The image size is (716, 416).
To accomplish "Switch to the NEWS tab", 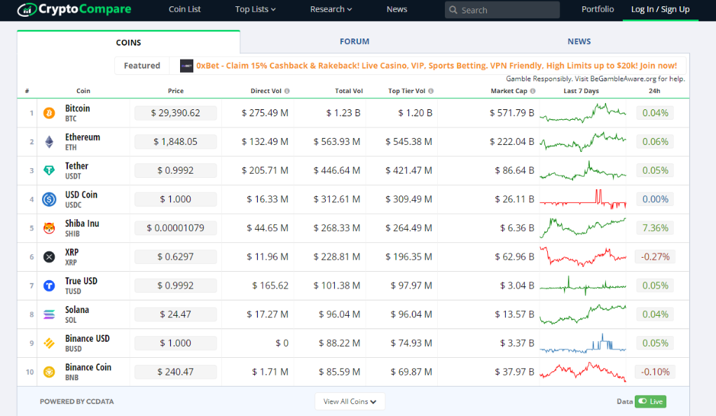I will tap(579, 41).
